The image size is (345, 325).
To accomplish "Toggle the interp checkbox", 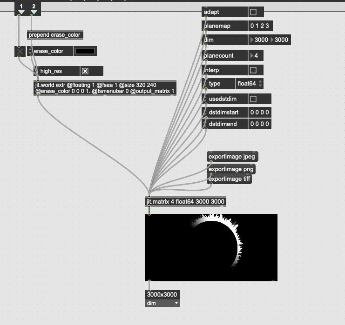I will (x=253, y=70).
